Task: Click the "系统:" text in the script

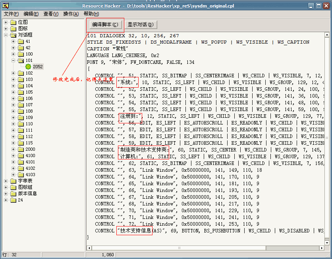Action: coord(127,82)
